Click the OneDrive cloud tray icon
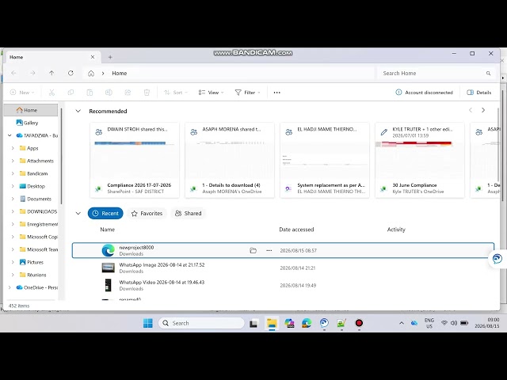Viewport: 507px width, 380px height. [414, 323]
